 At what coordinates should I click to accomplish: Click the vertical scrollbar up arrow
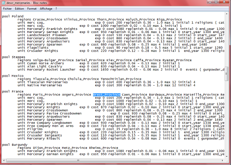pos(227,14)
